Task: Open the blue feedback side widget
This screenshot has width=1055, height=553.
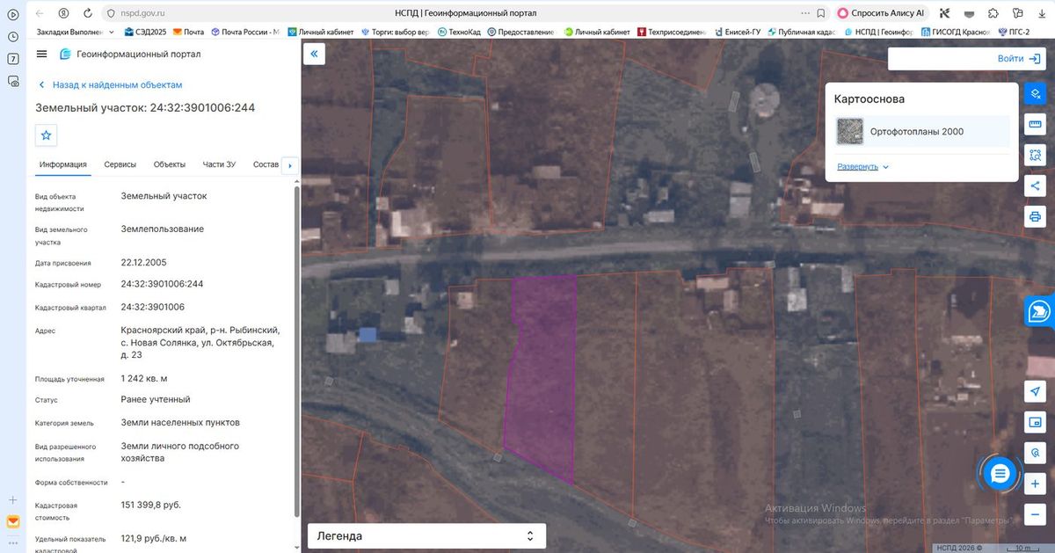Action: tap(1040, 311)
